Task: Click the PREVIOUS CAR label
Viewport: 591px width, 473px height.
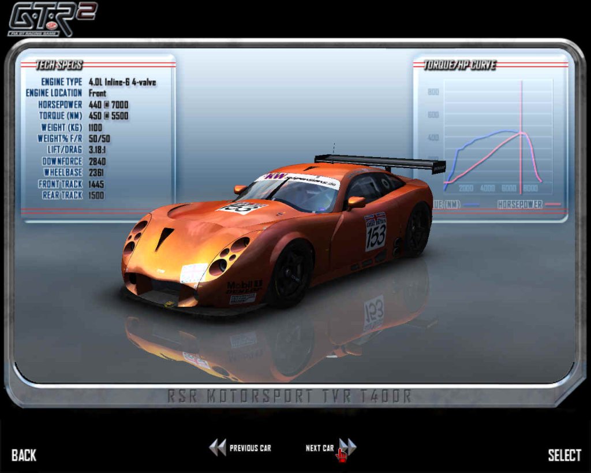Action: point(250,448)
